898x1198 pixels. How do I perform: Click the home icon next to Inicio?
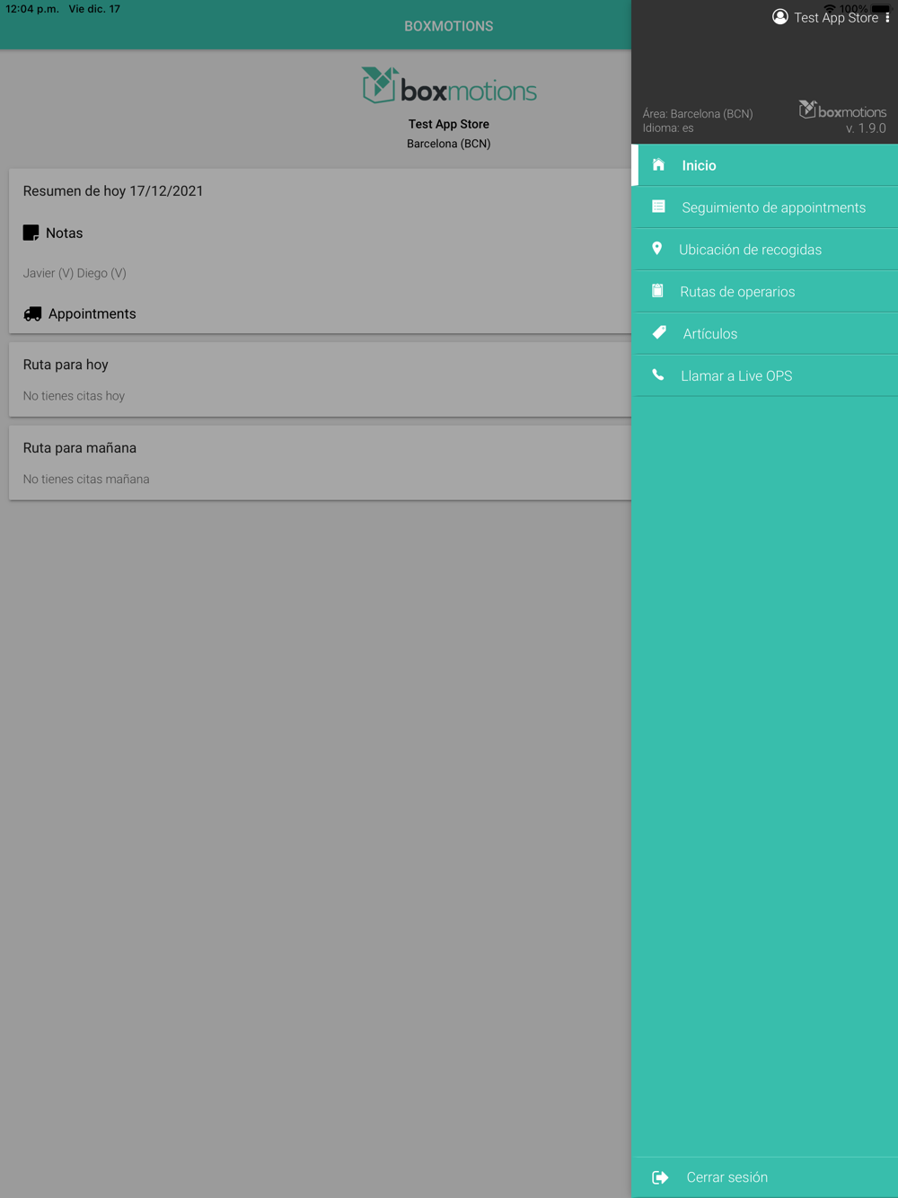tap(658, 164)
